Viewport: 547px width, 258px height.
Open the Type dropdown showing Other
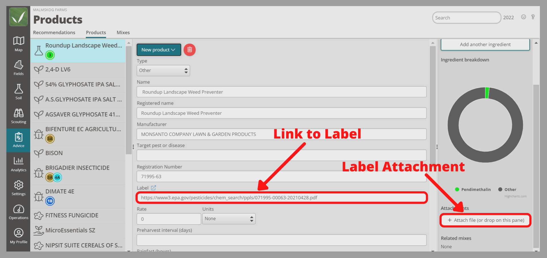pyautogui.click(x=163, y=70)
